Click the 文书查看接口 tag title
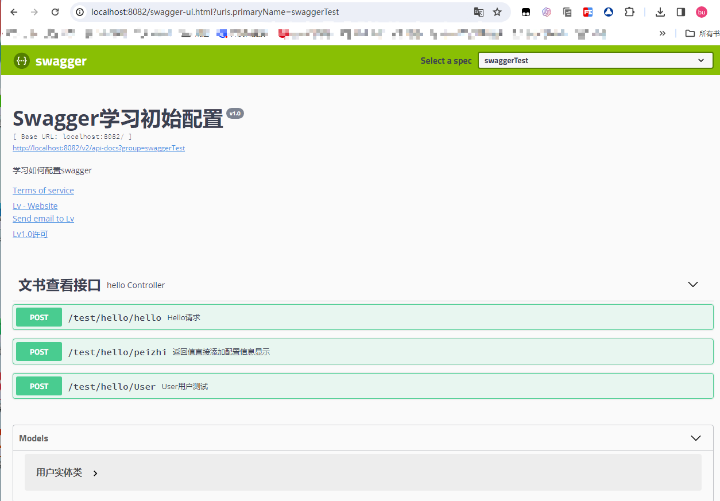Viewport: 720px width, 501px height. point(60,285)
